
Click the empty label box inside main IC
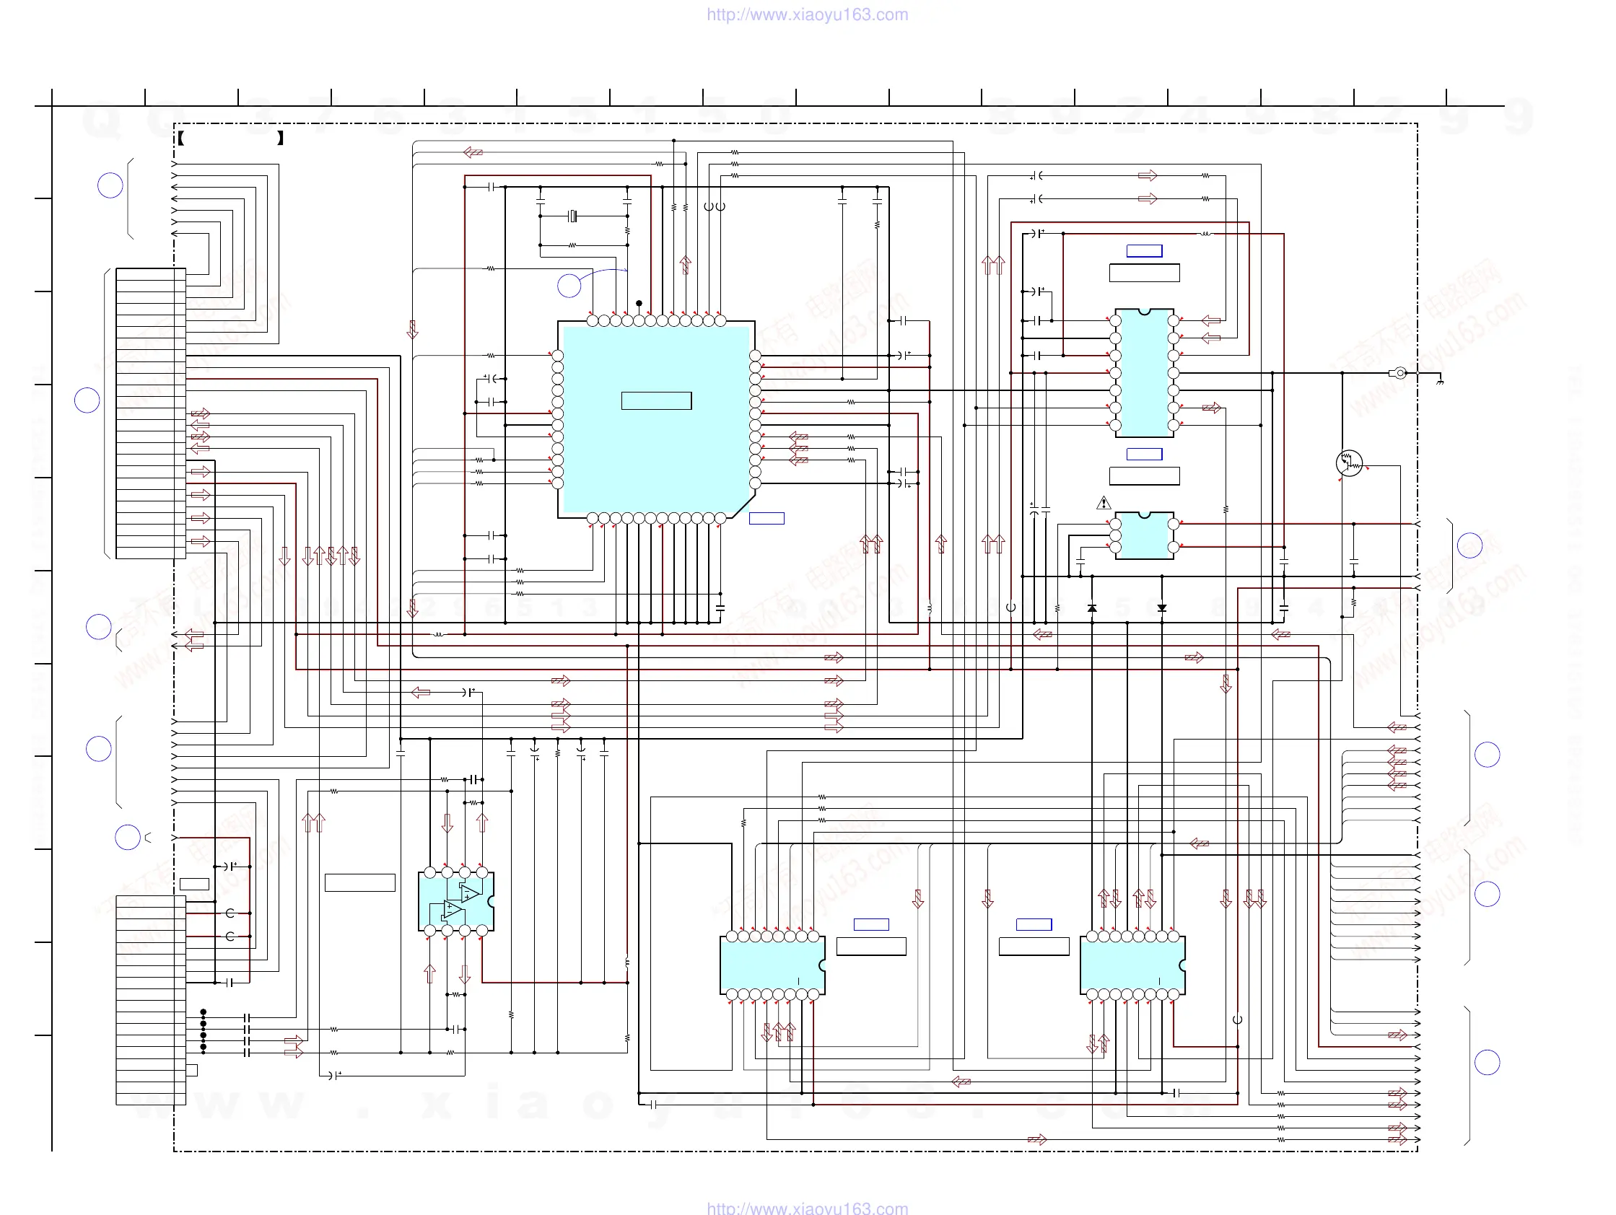point(656,401)
